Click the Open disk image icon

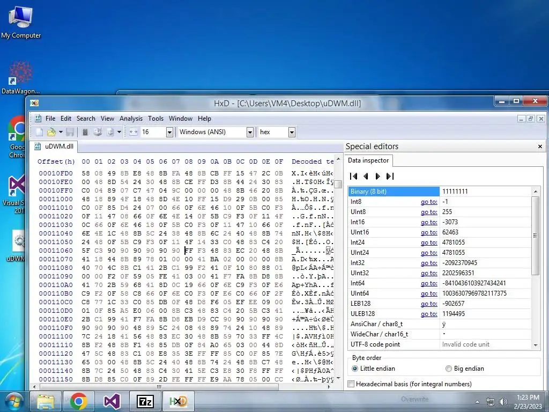(x=110, y=132)
